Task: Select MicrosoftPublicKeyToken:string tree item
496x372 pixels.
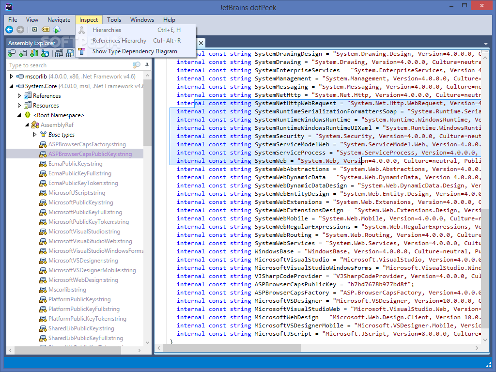Action: pyautogui.click(x=89, y=222)
